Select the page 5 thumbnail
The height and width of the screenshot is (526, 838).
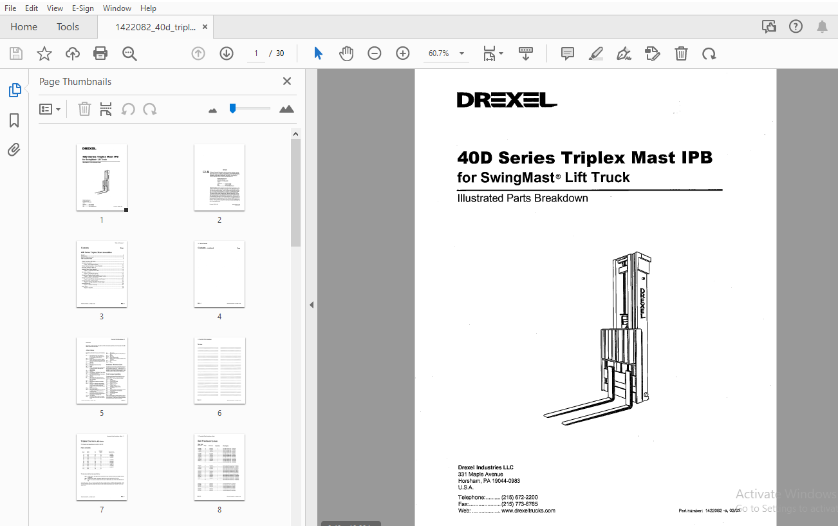102,371
